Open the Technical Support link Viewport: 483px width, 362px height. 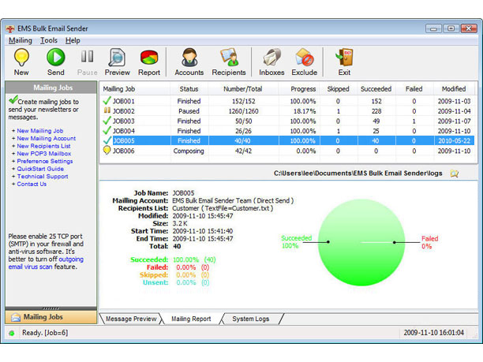pos(43,177)
